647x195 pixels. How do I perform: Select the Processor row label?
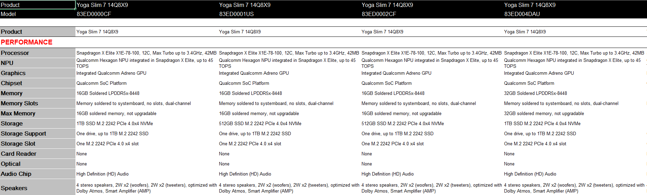tap(15, 53)
